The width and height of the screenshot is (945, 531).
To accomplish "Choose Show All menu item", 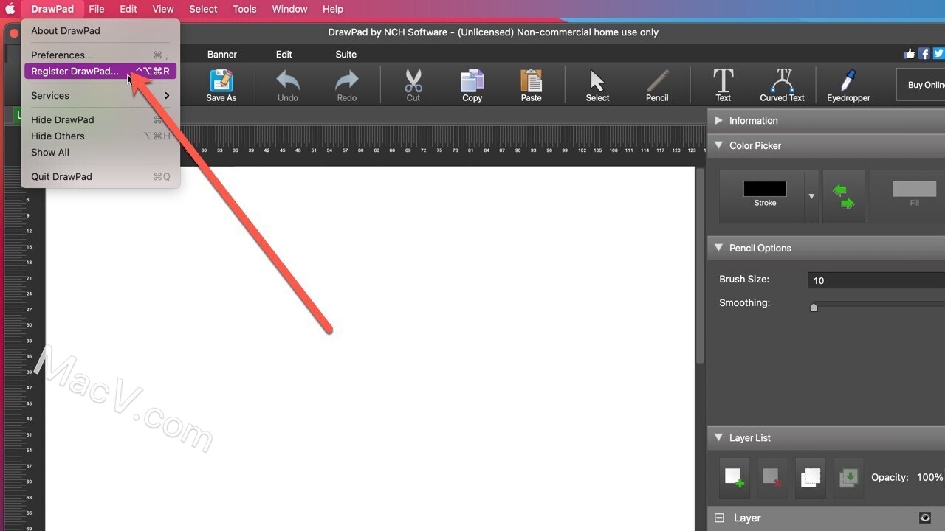I will 100,152.
